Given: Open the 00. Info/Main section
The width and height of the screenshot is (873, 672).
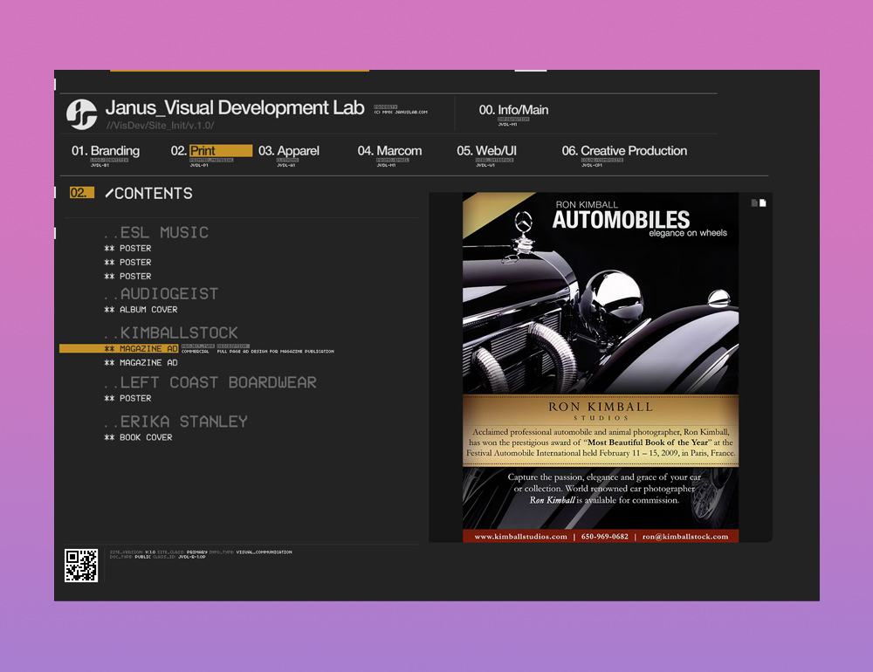Looking at the screenshot, I should tap(513, 110).
